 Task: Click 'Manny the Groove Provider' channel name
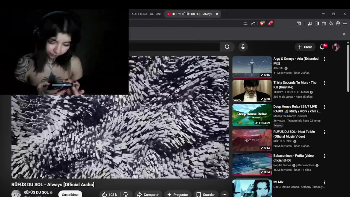(x=290, y=116)
